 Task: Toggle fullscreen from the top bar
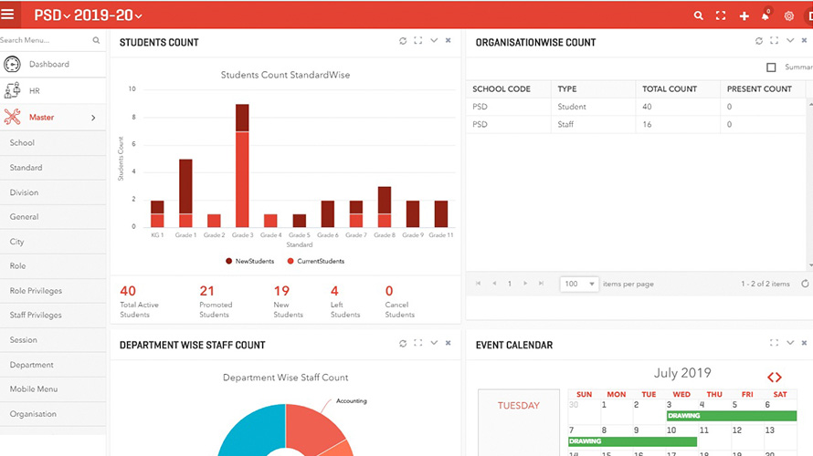(x=721, y=16)
